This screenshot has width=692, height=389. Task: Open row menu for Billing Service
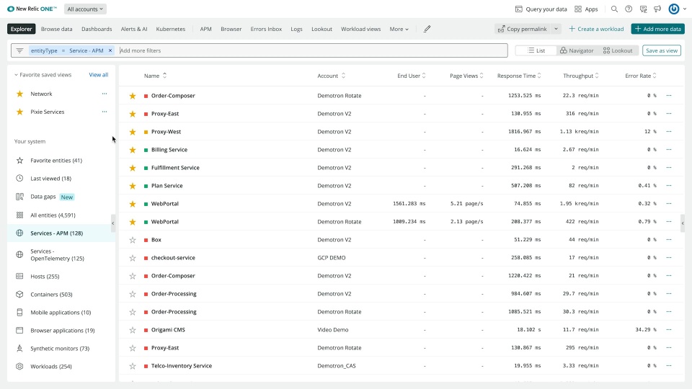pos(669,150)
